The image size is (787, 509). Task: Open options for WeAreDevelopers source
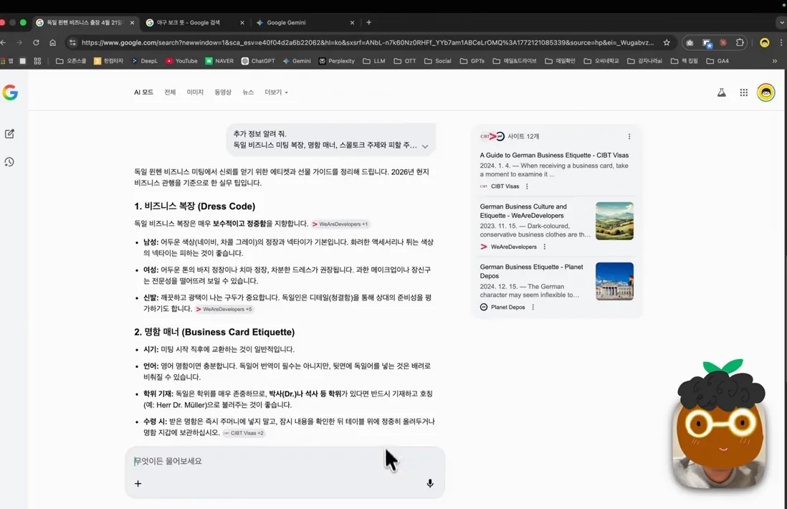[545, 247]
